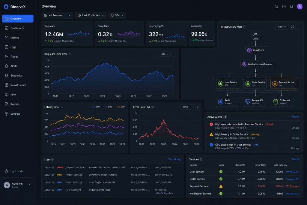The image size is (307, 205).
Task: Show info for Requests Over Time
Action: click(70, 54)
